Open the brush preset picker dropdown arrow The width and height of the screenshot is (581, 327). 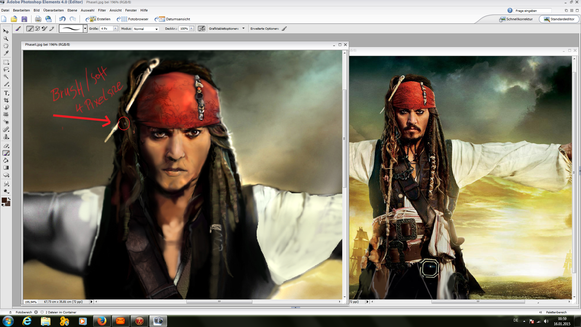point(85,28)
